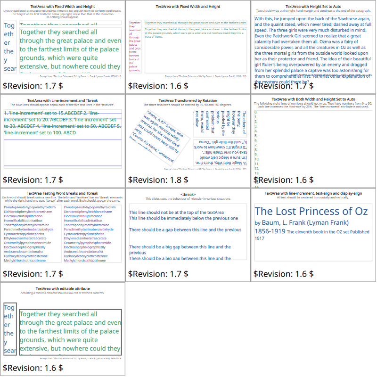The height and width of the screenshot is (377, 377).
Task: Click the upside-down 'A Magic Belt' text block
Action: tap(220, 151)
